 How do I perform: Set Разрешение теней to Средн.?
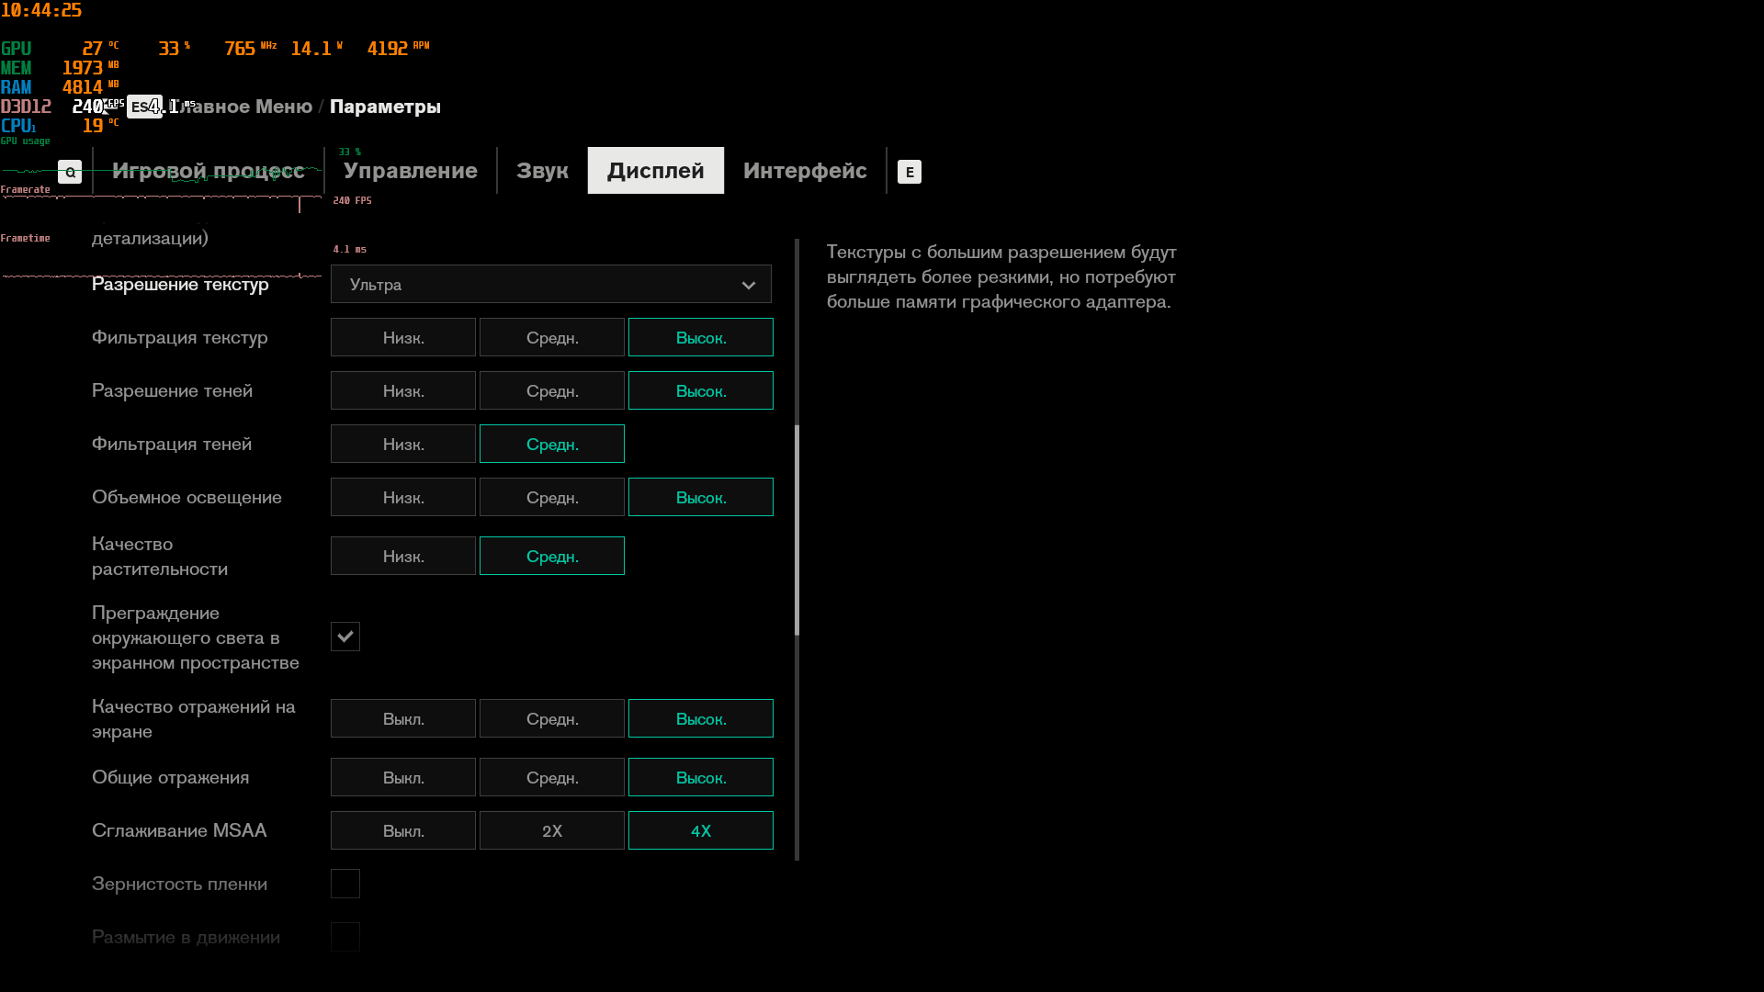(552, 391)
